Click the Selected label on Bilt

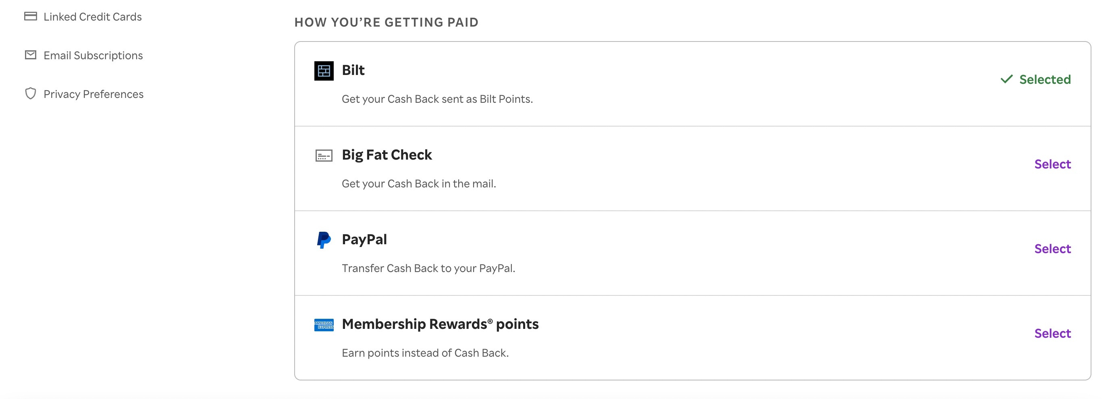[x=1045, y=79]
